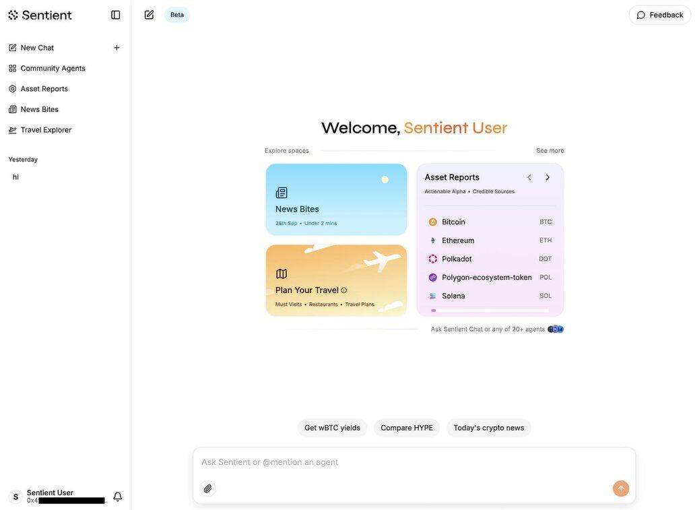The height and width of the screenshot is (510, 695).
Task: Open the Ethereum asset report
Action: point(490,241)
